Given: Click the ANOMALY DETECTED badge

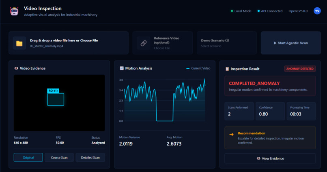Looking at the screenshot, I should [x=300, y=69].
